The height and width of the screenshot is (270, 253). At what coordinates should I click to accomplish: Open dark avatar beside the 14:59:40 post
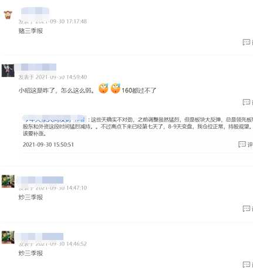(x=8, y=71)
